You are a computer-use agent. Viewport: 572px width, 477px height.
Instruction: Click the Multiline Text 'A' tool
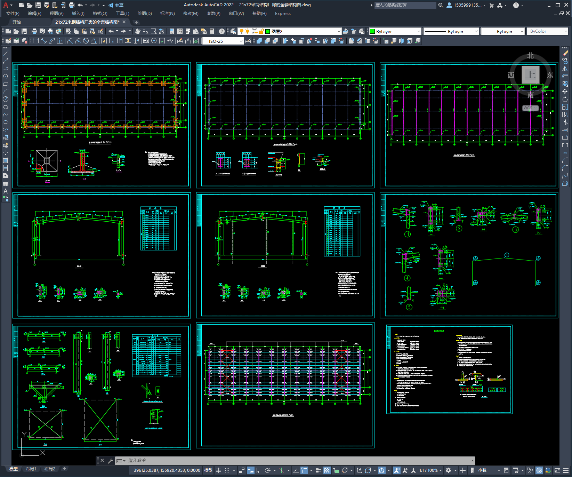(6, 191)
